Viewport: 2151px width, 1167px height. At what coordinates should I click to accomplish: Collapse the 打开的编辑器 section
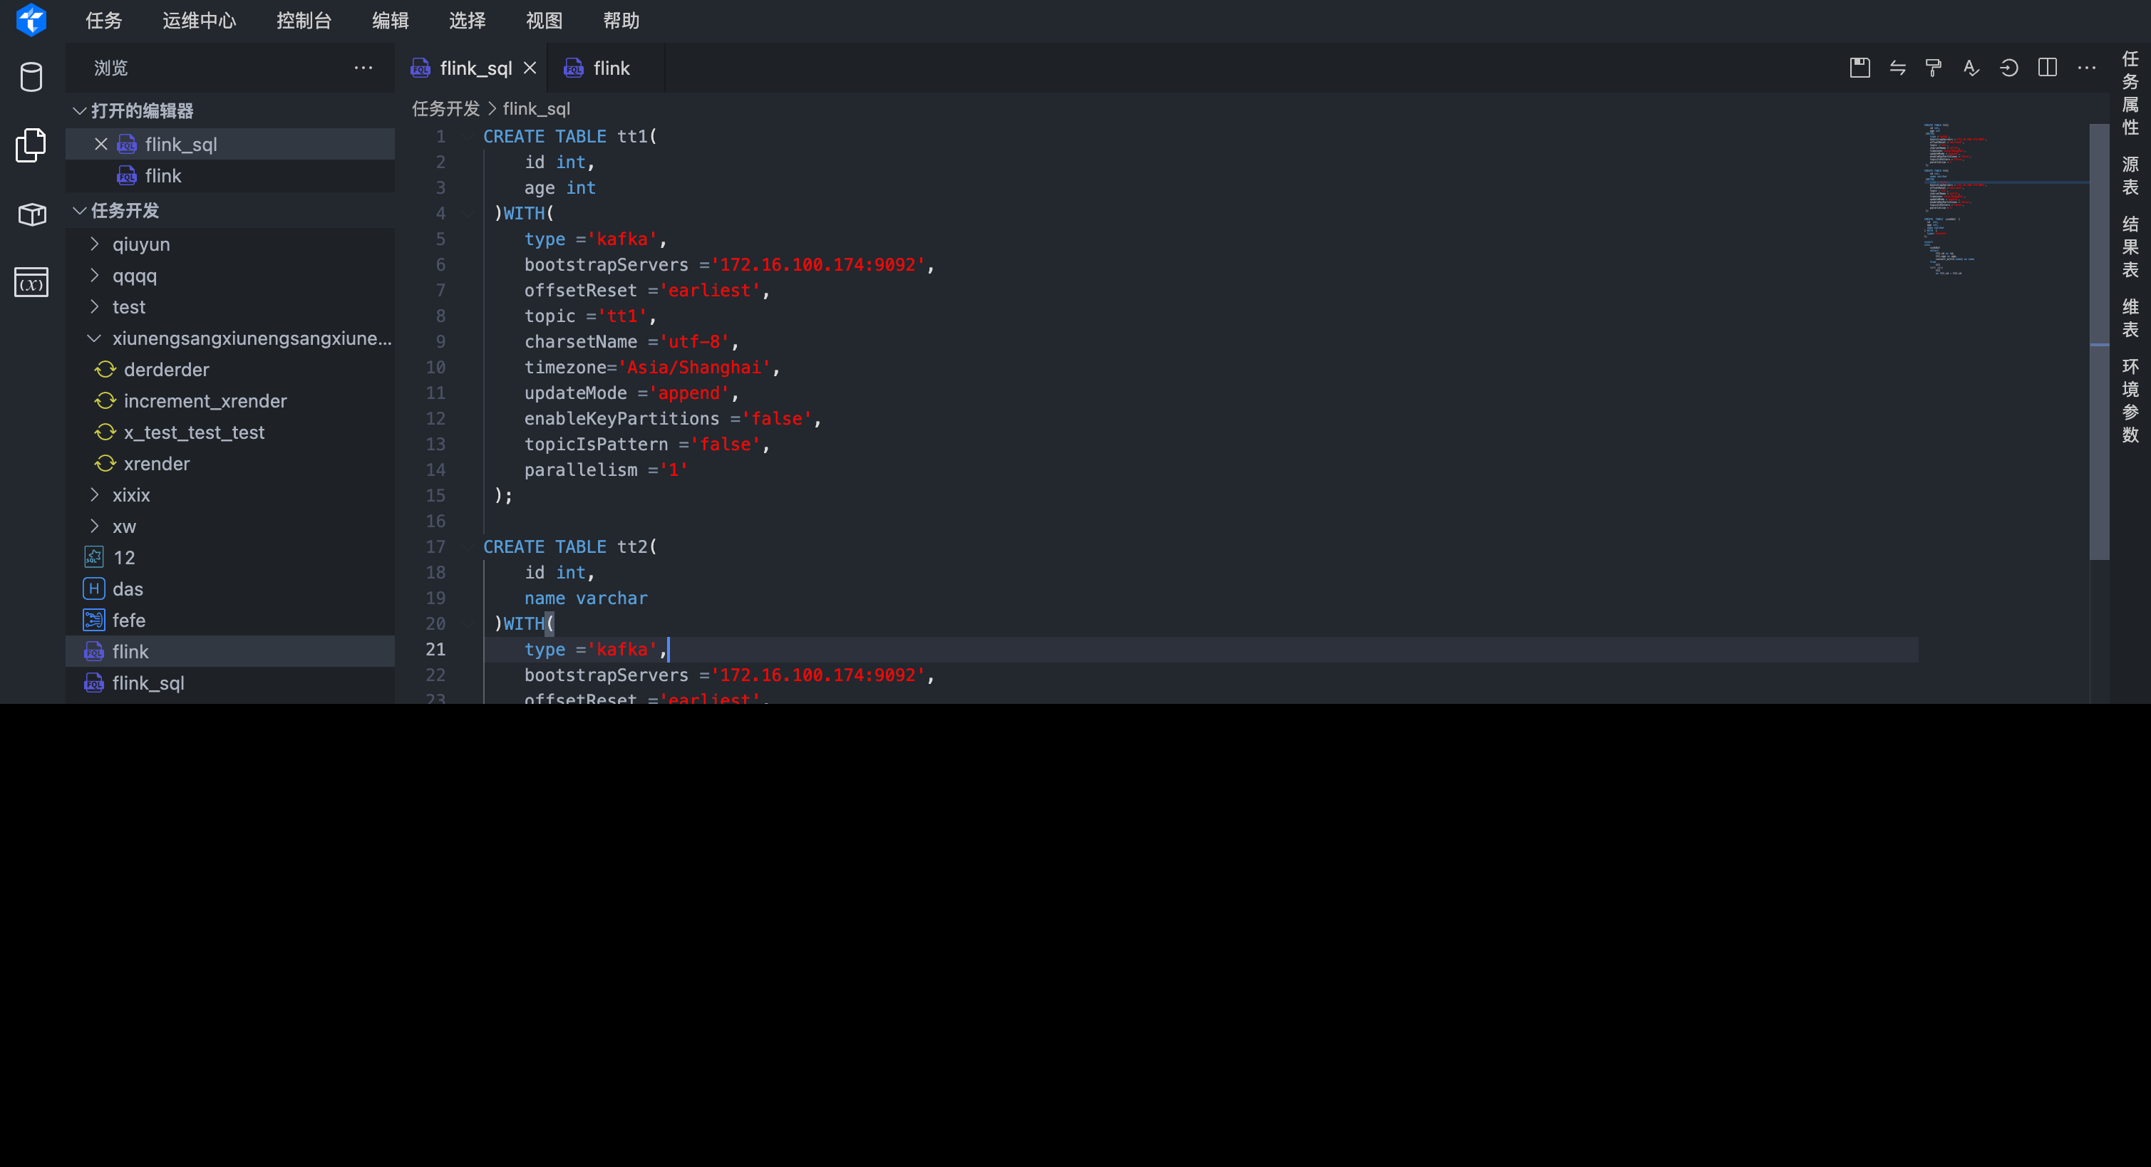tap(80, 111)
